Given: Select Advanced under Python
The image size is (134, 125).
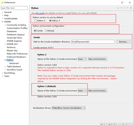Looking at the screenshot, I should (x=14, y=63).
